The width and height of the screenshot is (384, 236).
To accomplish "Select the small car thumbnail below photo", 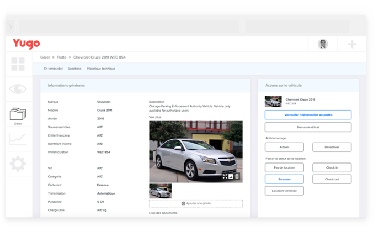I will [161, 191].
